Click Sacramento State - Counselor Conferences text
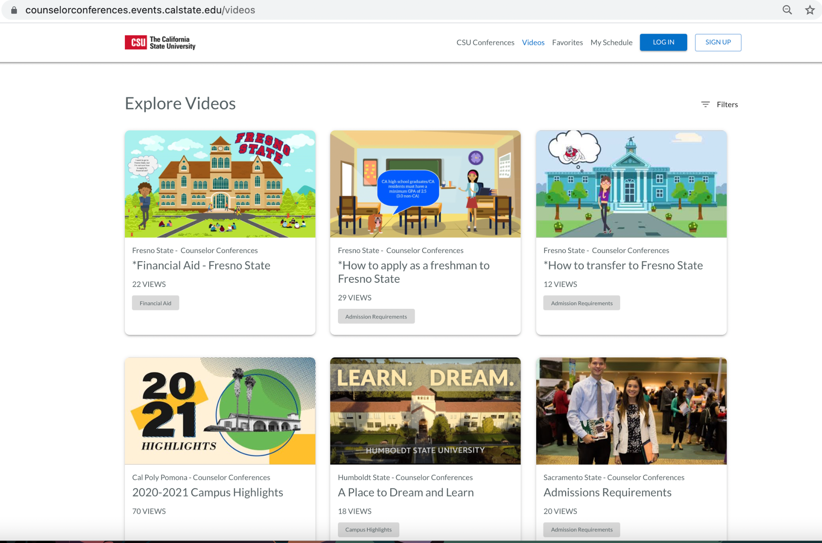822x543 pixels. 614,478
